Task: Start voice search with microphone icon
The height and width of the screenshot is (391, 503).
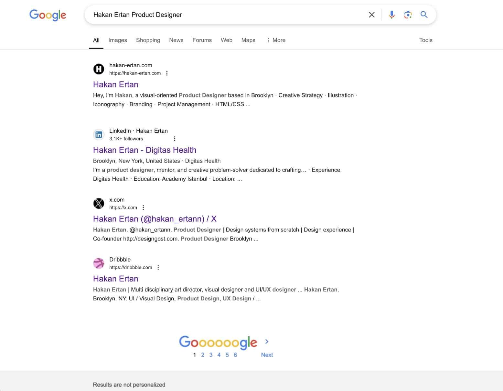Action: pos(391,15)
